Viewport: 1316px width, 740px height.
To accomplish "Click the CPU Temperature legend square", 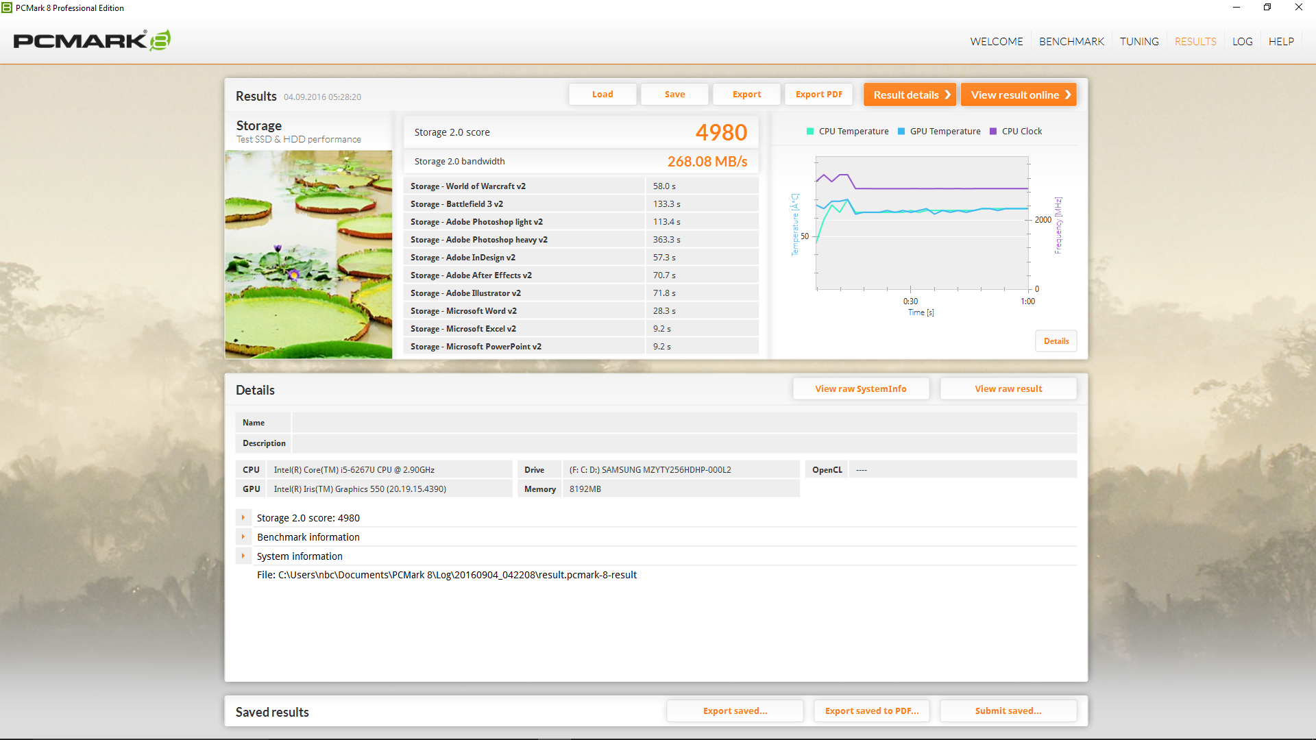I will pos(810,132).
